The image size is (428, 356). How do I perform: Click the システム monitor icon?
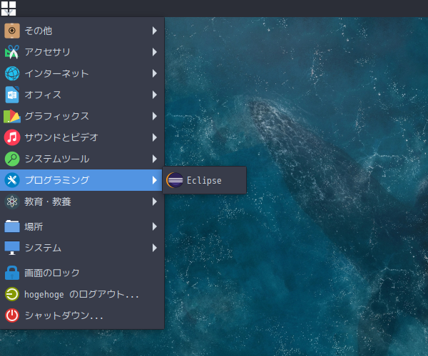point(12,248)
